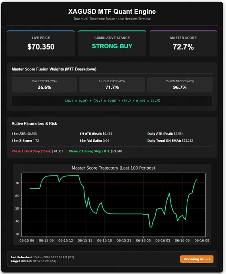
Task: Click the 15m Z-Score 1.72 entry
Action: coord(25,141)
